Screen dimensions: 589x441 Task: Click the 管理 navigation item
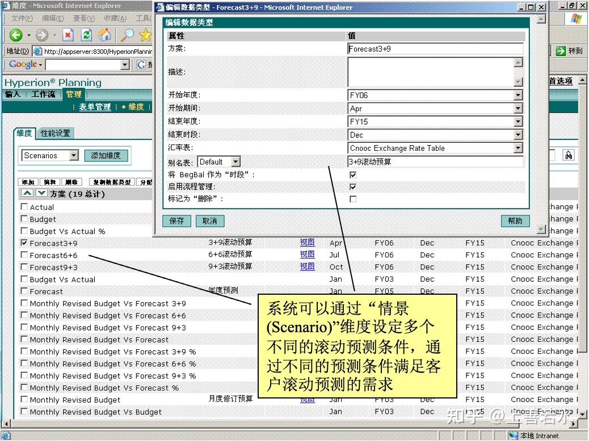[x=73, y=94]
